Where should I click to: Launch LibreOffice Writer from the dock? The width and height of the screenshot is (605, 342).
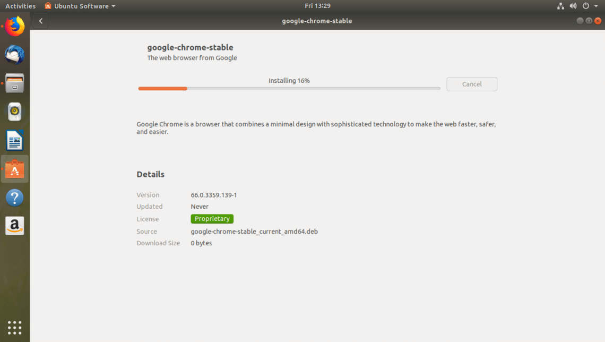point(15,140)
